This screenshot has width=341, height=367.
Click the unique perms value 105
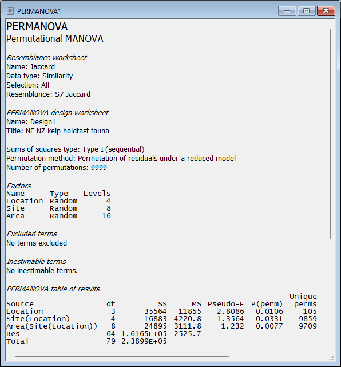(x=310, y=311)
